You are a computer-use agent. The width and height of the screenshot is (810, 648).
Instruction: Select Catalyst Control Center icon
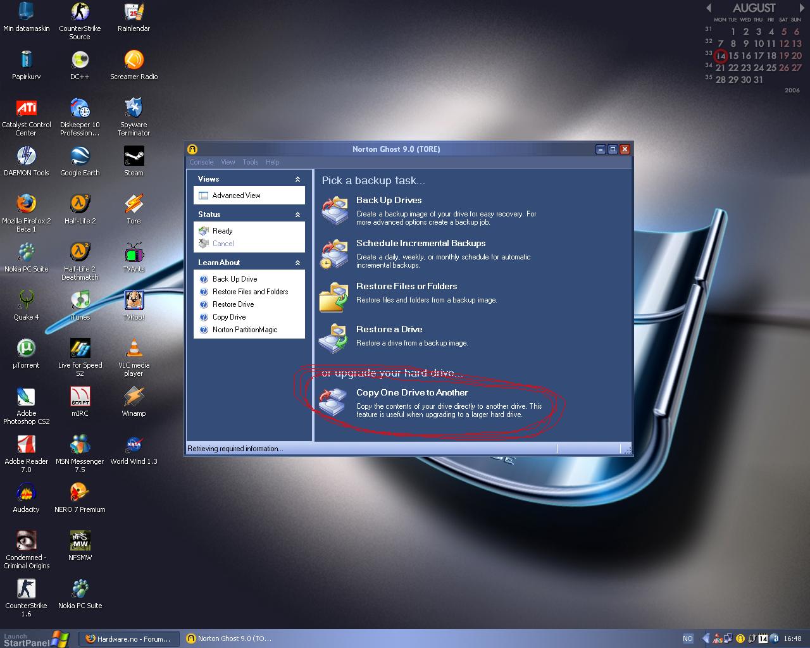click(26, 117)
